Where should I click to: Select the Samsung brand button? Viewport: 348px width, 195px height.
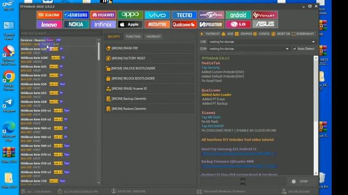(76, 15)
